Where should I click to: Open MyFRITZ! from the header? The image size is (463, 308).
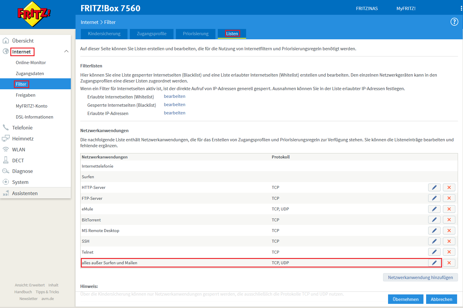pyautogui.click(x=406, y=9)
